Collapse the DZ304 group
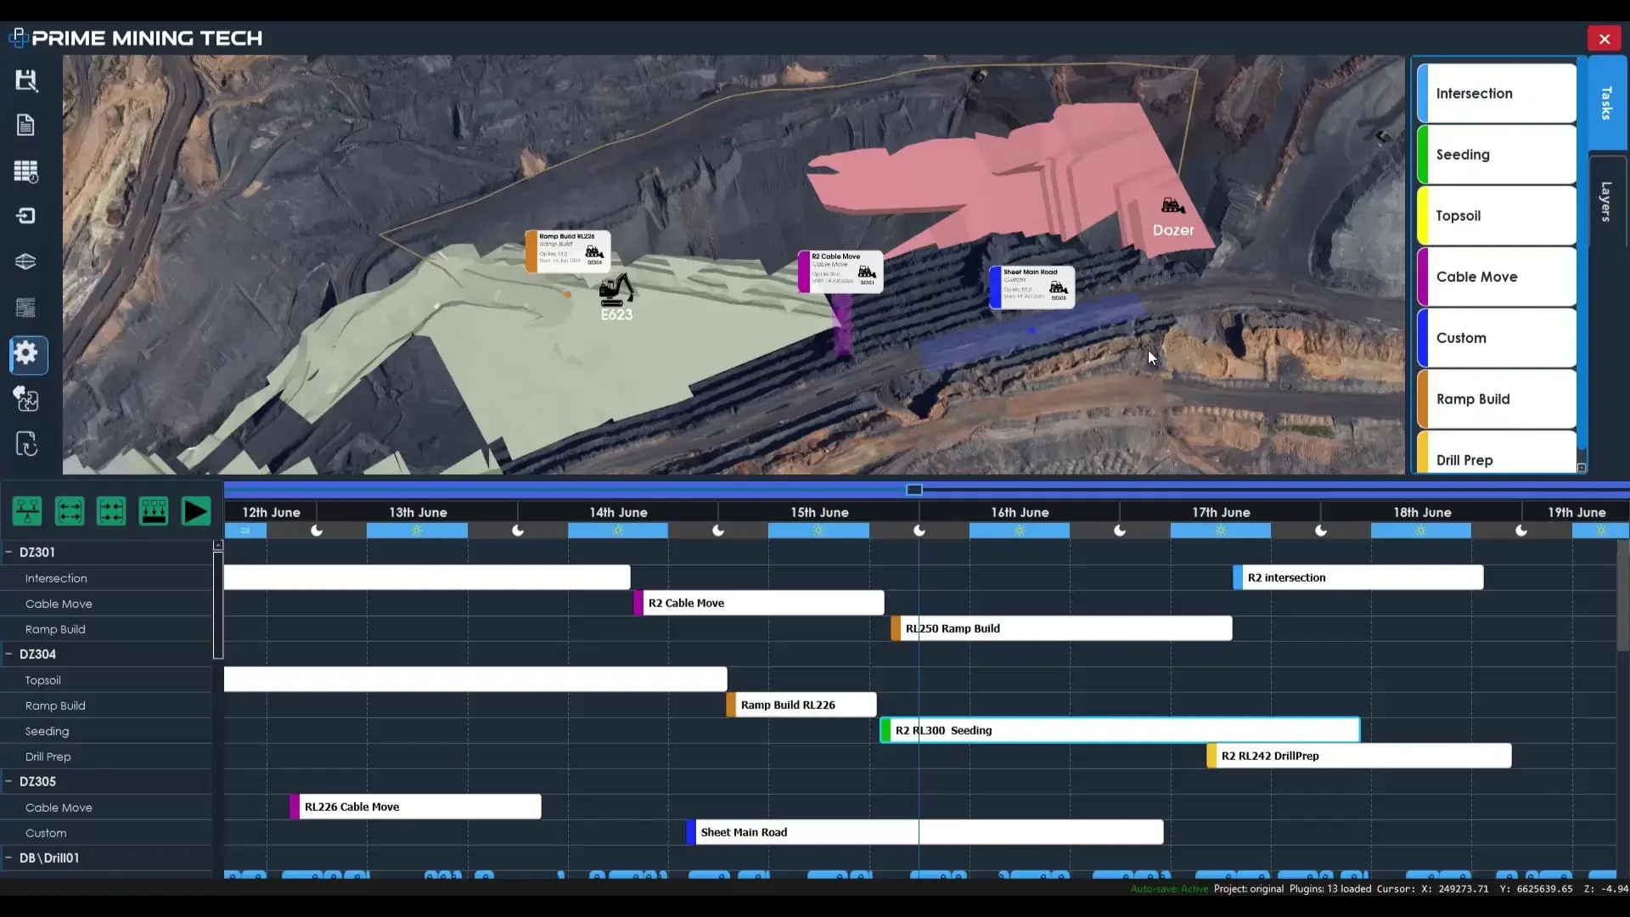Image resolution: width=1630 pixels, height=917 pixels. click(x=8, y=654)
